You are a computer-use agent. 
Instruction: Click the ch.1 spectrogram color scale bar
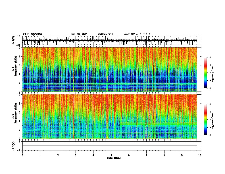click(206, 73)
